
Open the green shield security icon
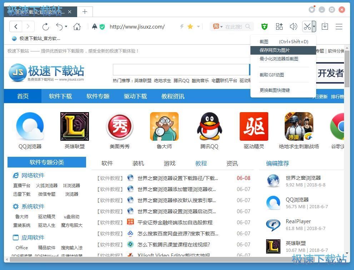pyautogui.click(x=264, y=26)
